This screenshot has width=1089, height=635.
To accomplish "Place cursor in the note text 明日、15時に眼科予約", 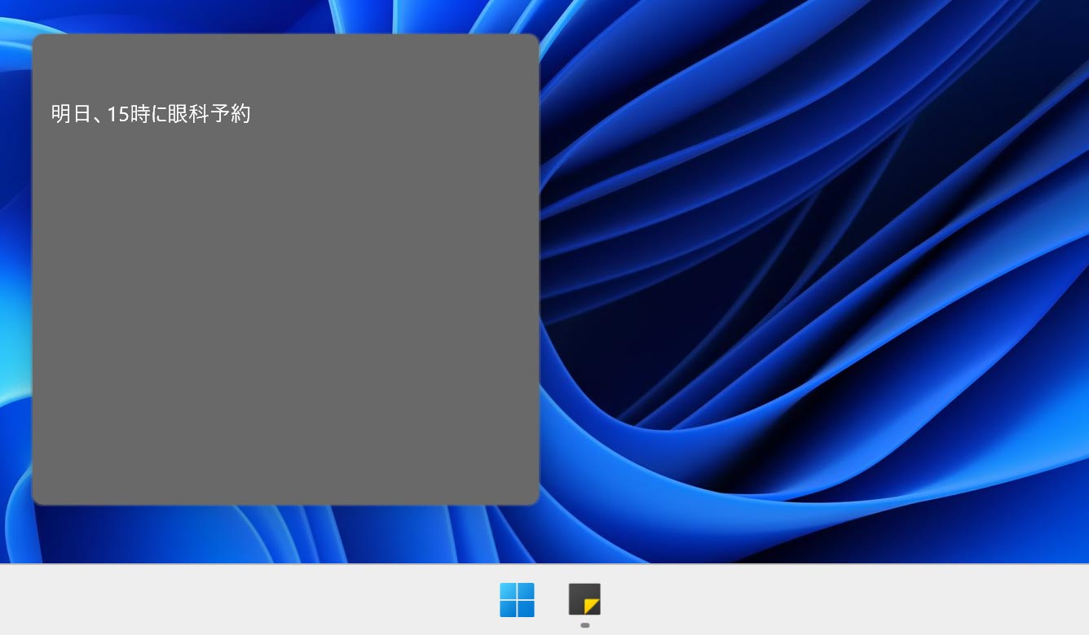I will [151, 114].
